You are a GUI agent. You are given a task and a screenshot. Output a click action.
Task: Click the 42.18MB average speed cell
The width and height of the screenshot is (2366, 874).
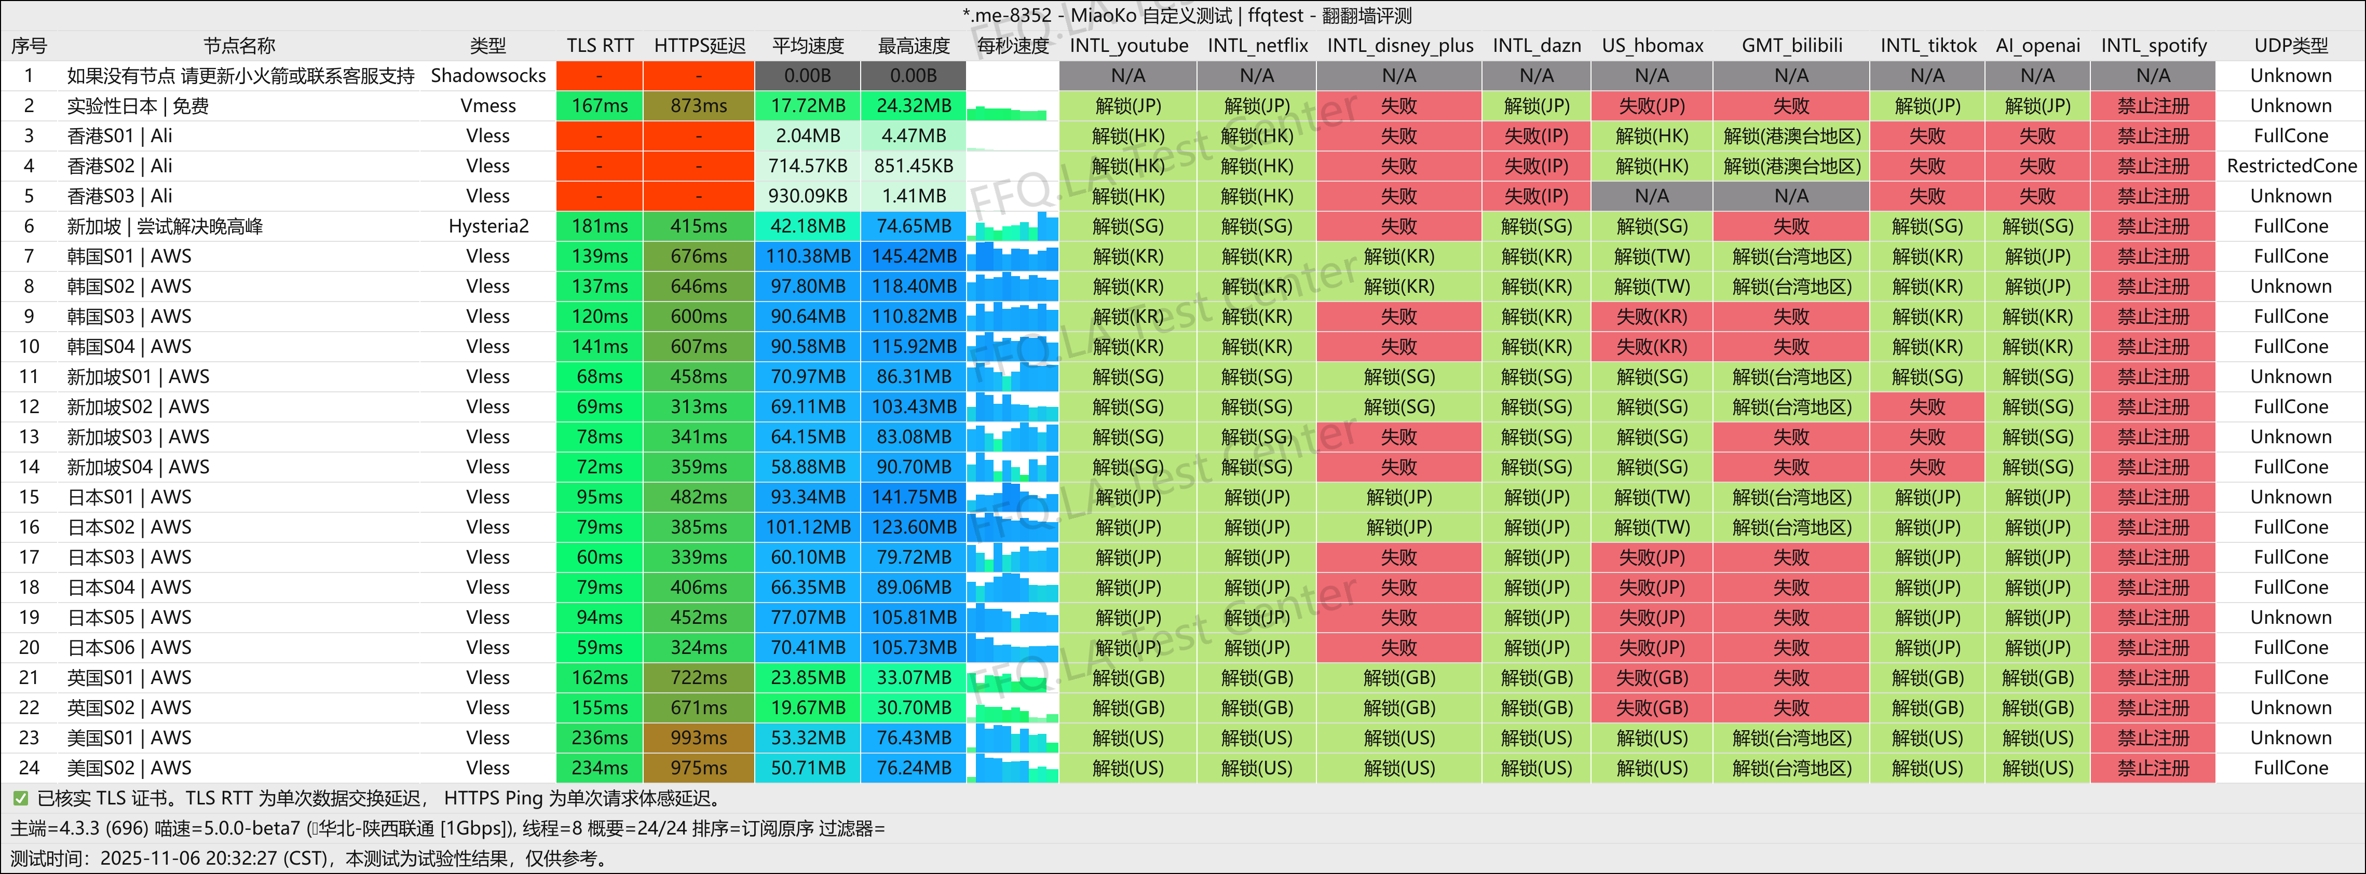[807, 226]
